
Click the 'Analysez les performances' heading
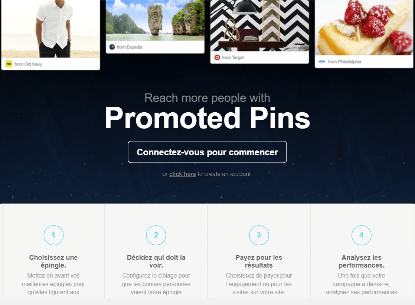362,261
